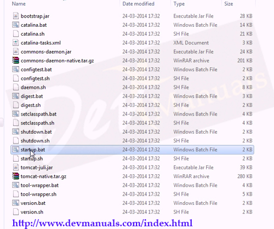Select the startup.sh file name
The width and height of the screenshot is (274, 229).
[32, 158]
